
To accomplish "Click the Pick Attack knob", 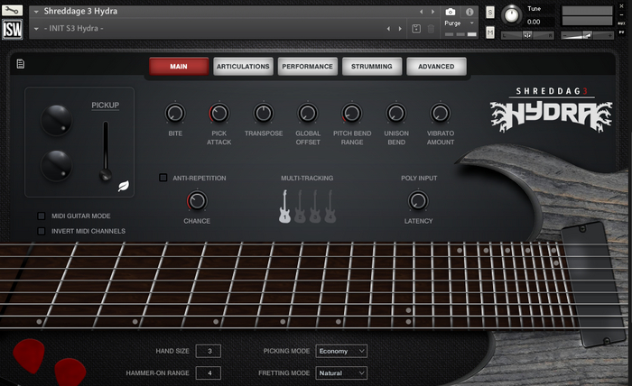I will [219, 114].
